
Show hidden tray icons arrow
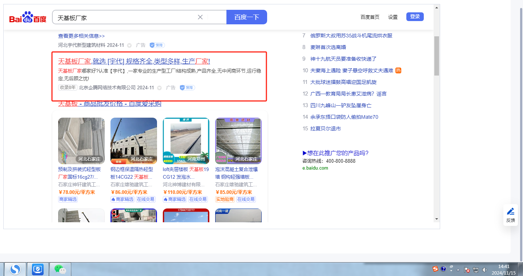458,270
